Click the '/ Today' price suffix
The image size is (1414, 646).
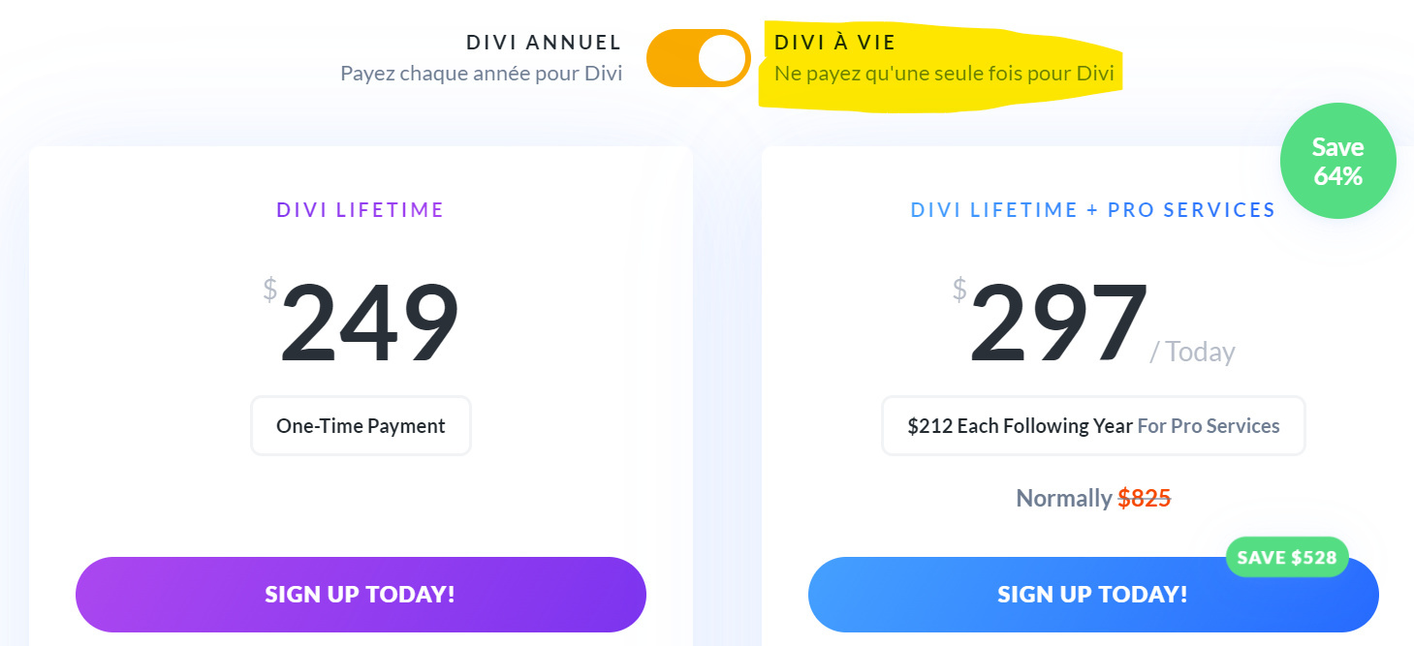(x=1192, y=352)
